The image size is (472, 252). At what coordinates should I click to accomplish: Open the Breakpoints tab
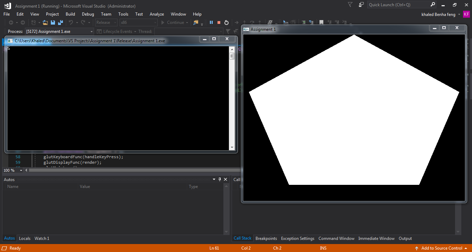266,238
